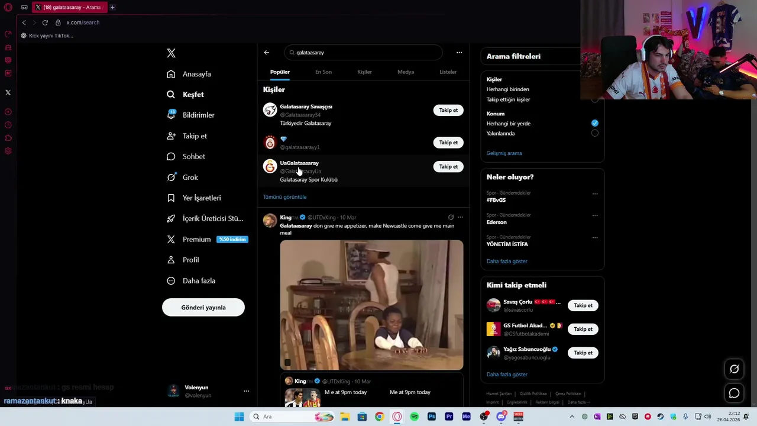Image resolution: width=757 pixels, height=426 pixels.
Task: Open more options on King's tweet
Action: [x=460, y=217]
